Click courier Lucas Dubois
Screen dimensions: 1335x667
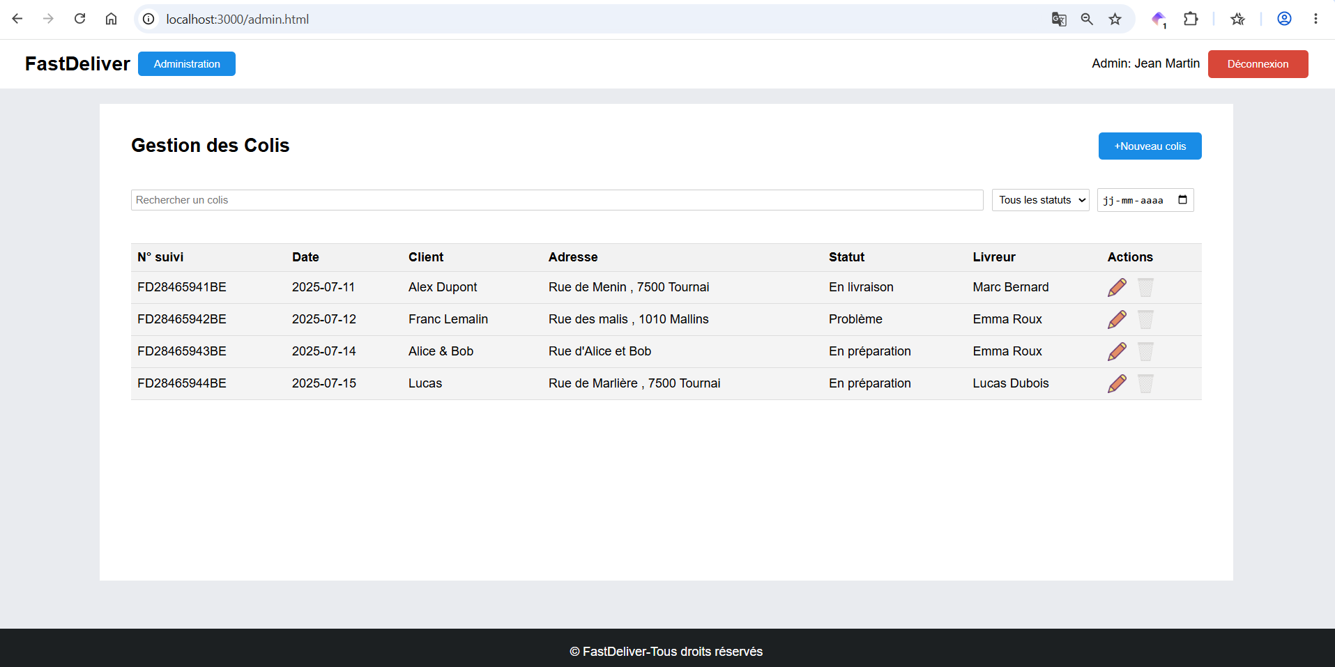pos(1011,383)
